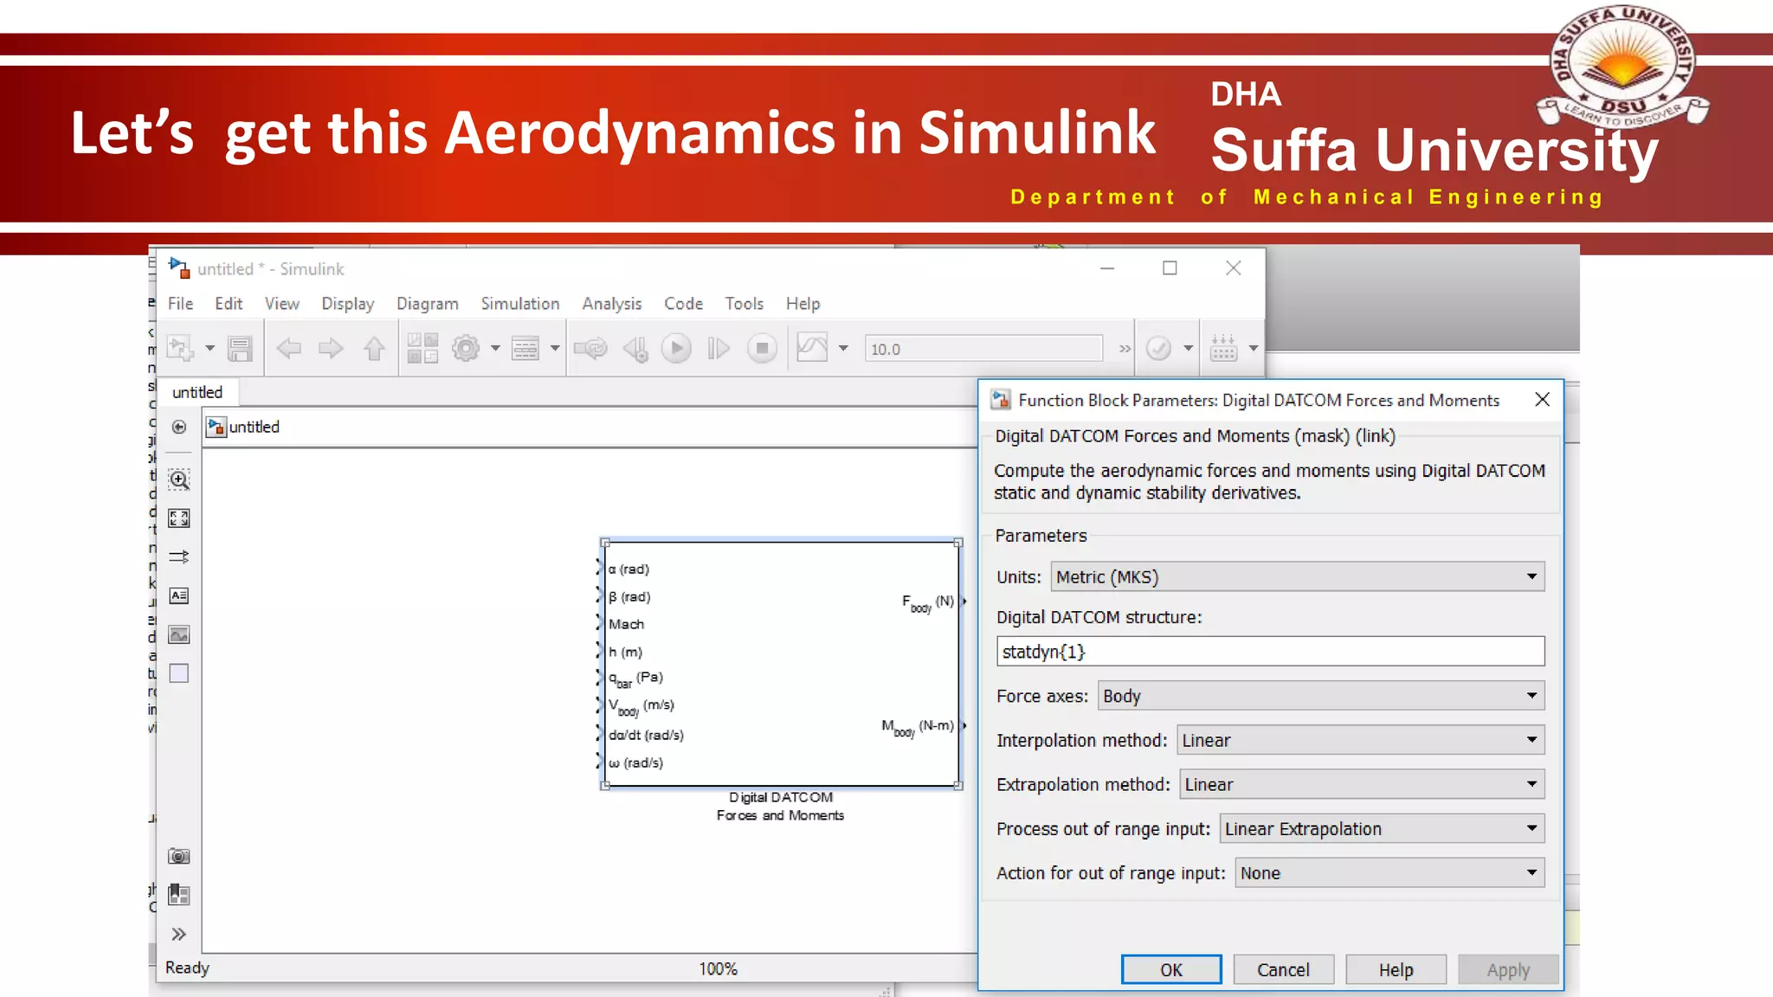Open the Units dropdown
Image resolution: width=1773 pixels, height=997 pixels.
(x=1297, y=576)
